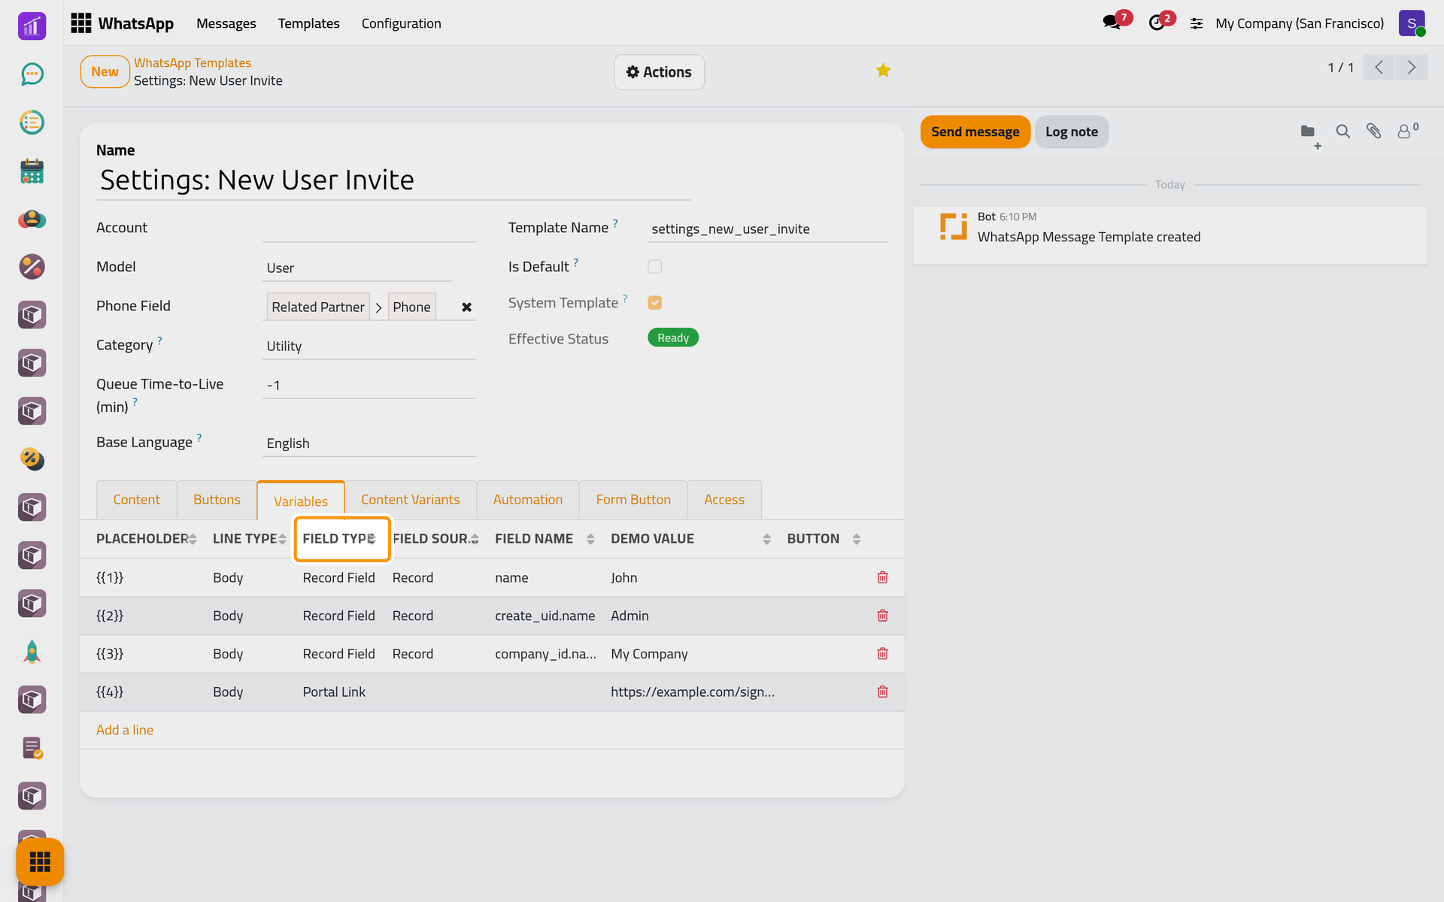Open the home menu grid icon beside WhatsApp
The image size is (1444, 902).
81,23
